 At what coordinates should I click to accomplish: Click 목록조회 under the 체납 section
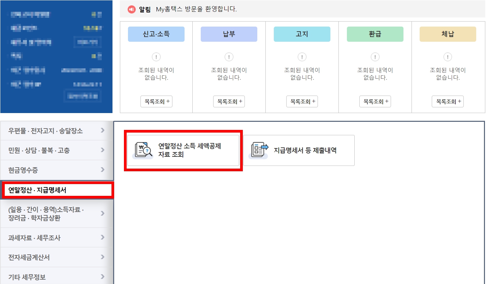tap(448, 101)
